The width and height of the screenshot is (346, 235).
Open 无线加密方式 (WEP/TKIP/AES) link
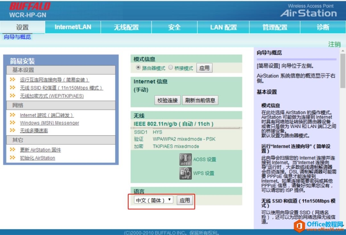[x=52, y=96]
